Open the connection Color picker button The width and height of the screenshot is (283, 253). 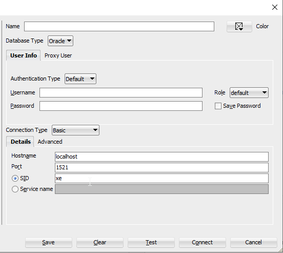click(x=239, y=26)
